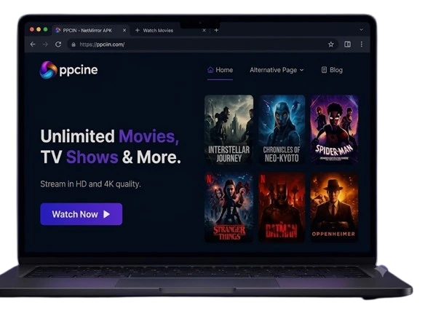Click the "Unlimited Movies," headline text

click(x=110, y=136)
